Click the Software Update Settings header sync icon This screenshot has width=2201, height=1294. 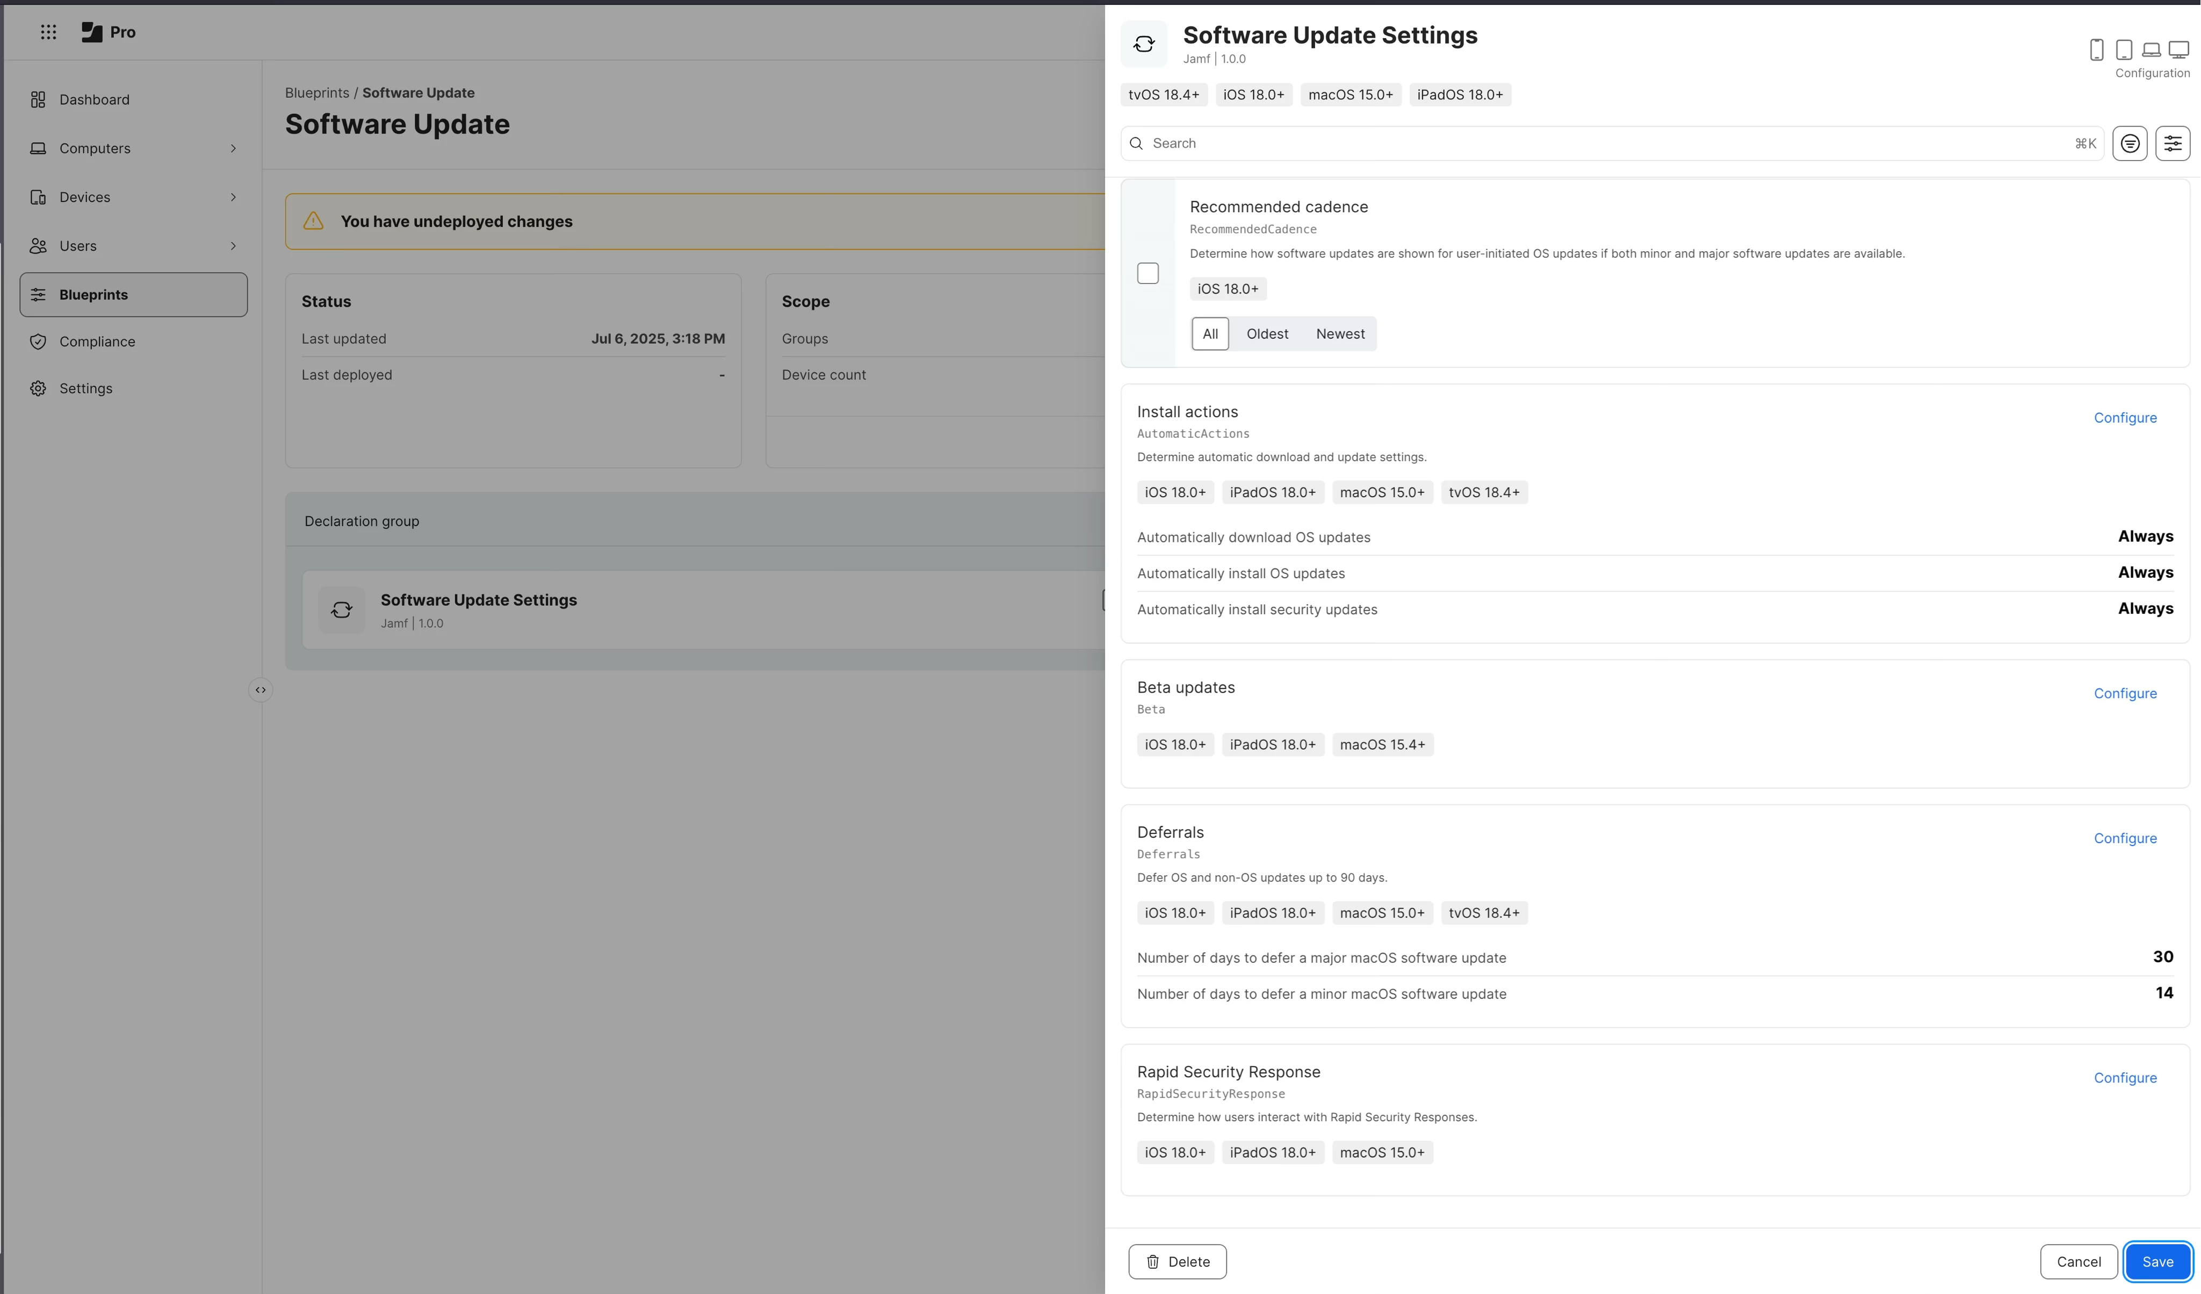[x=1144, y=43]
